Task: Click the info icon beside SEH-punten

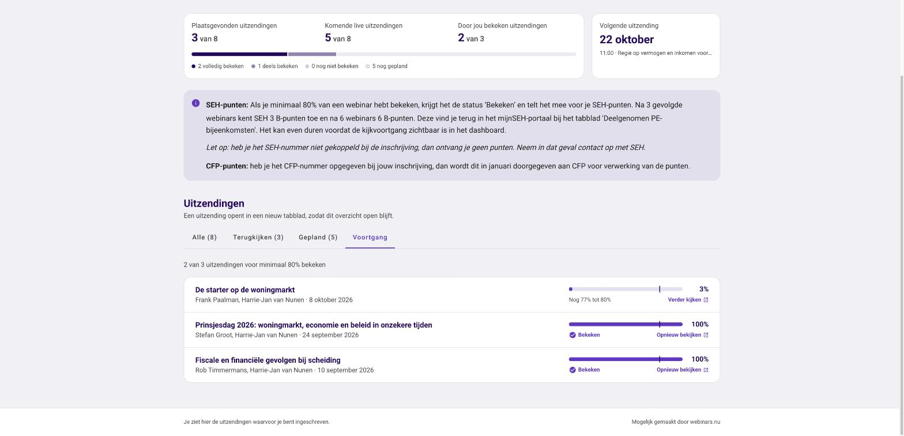Action: [195, 103]
